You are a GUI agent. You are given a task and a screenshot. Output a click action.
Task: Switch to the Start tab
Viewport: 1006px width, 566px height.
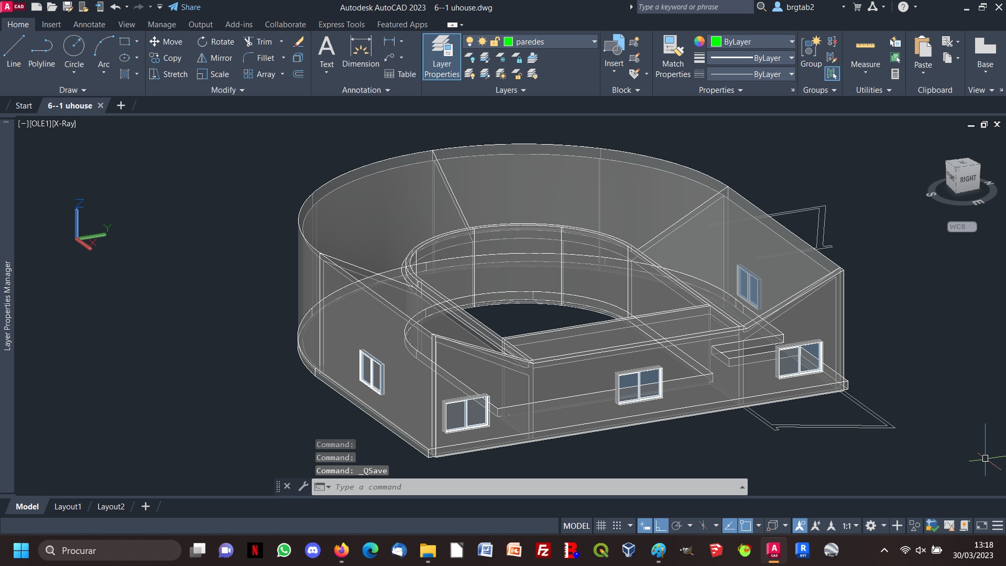(24, 105)
